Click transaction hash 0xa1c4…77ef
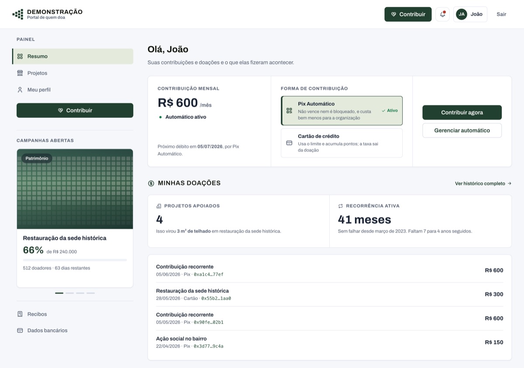The image size is (524, 368). tap(209, 275)
